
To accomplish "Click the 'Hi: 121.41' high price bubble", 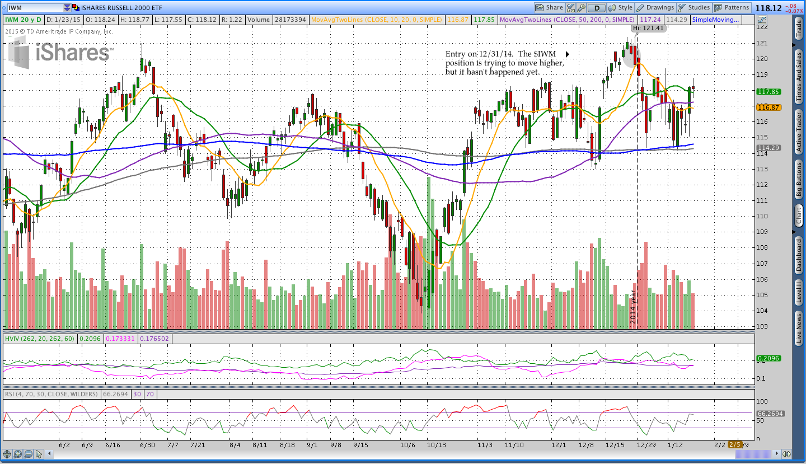I will 649,28.
